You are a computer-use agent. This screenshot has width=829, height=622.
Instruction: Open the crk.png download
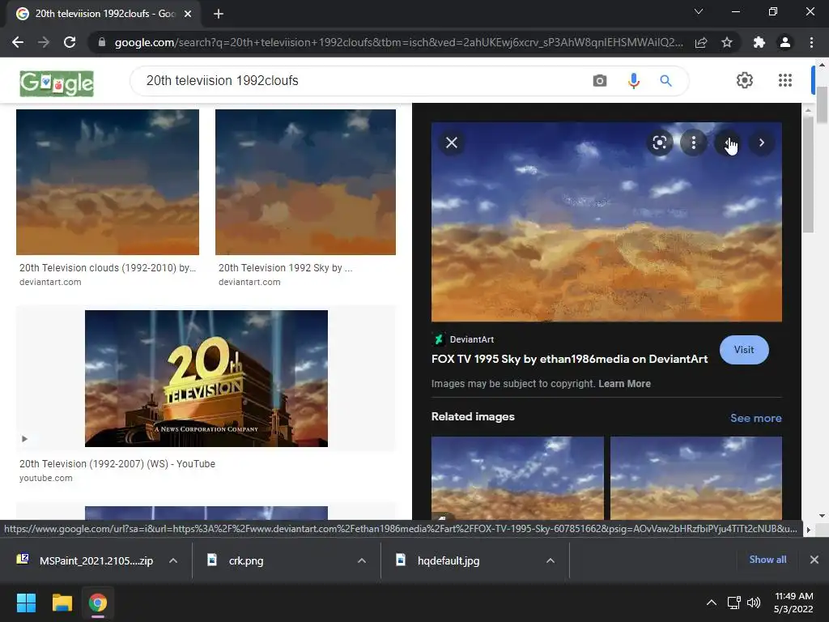coord(236,560)
